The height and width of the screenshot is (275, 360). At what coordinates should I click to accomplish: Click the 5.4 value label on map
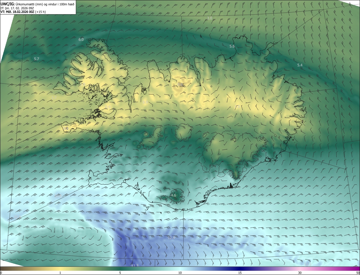pos(300,65)
